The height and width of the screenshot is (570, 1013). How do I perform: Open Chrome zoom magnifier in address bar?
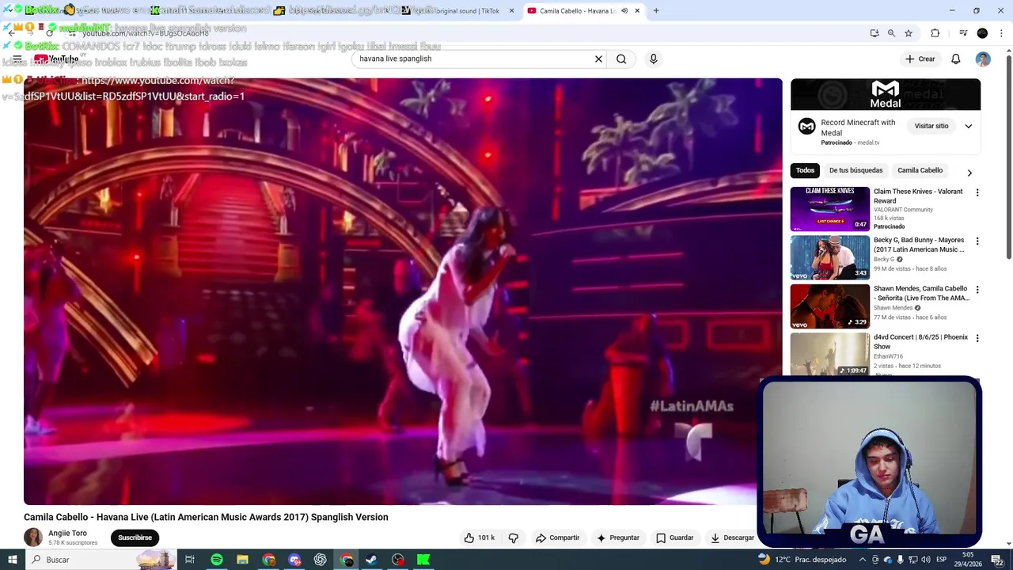click(891, 33)
